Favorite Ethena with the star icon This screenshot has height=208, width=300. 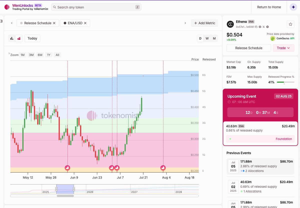(x=290, y=24)
